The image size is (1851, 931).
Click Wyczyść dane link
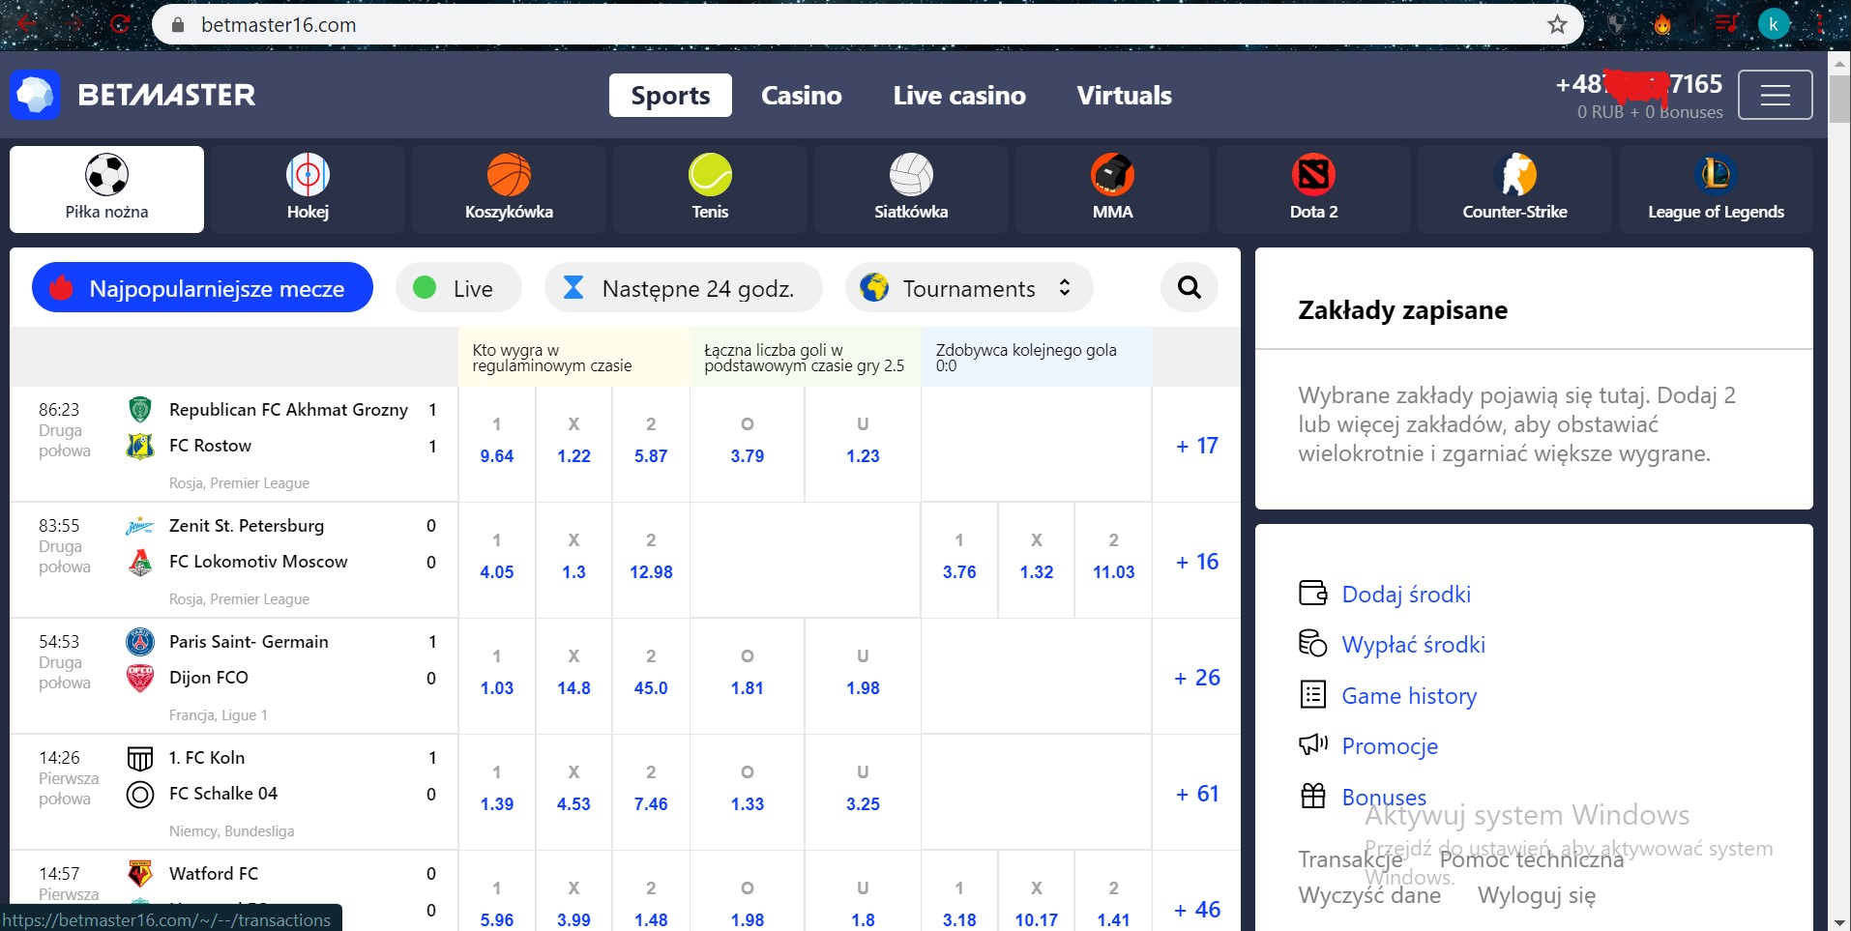pos(1369,895)
